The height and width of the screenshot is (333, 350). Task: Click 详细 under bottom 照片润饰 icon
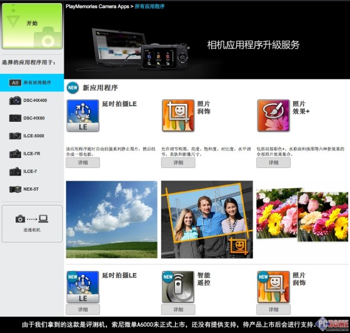274,309
